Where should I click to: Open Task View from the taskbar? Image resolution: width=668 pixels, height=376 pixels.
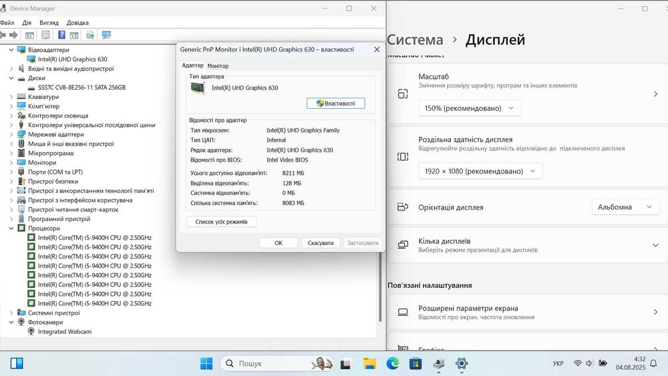pyautogui.click(x=345, y=364)
